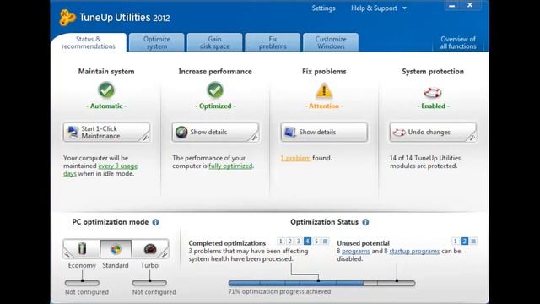Minimize the TuneUp Utilities window
Screen dimensions: 540x304
point(452,6)
